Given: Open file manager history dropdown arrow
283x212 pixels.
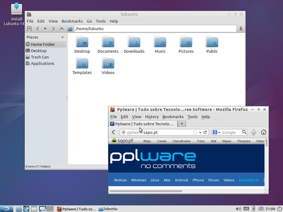Looking at the screenshot, I should (45, 29).
